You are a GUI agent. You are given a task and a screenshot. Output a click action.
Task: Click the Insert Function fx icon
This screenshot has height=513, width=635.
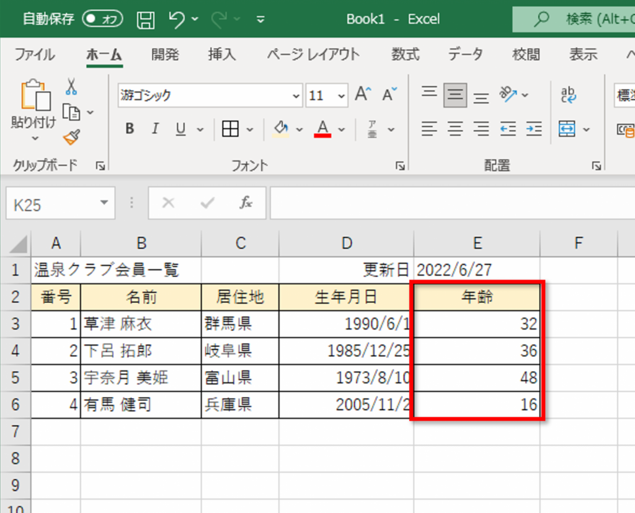pyautogui.click(x=246, y=203)
